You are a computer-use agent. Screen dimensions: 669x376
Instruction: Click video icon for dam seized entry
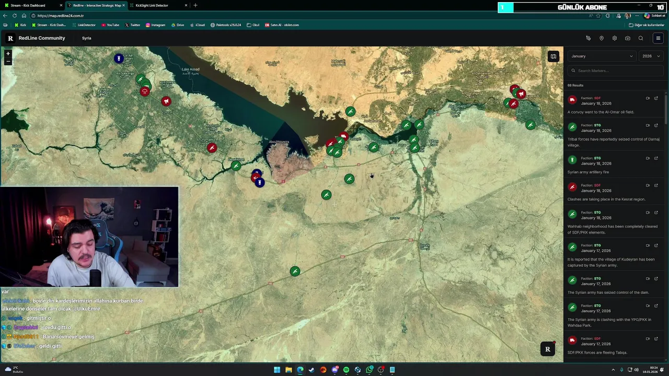[648, 278]
